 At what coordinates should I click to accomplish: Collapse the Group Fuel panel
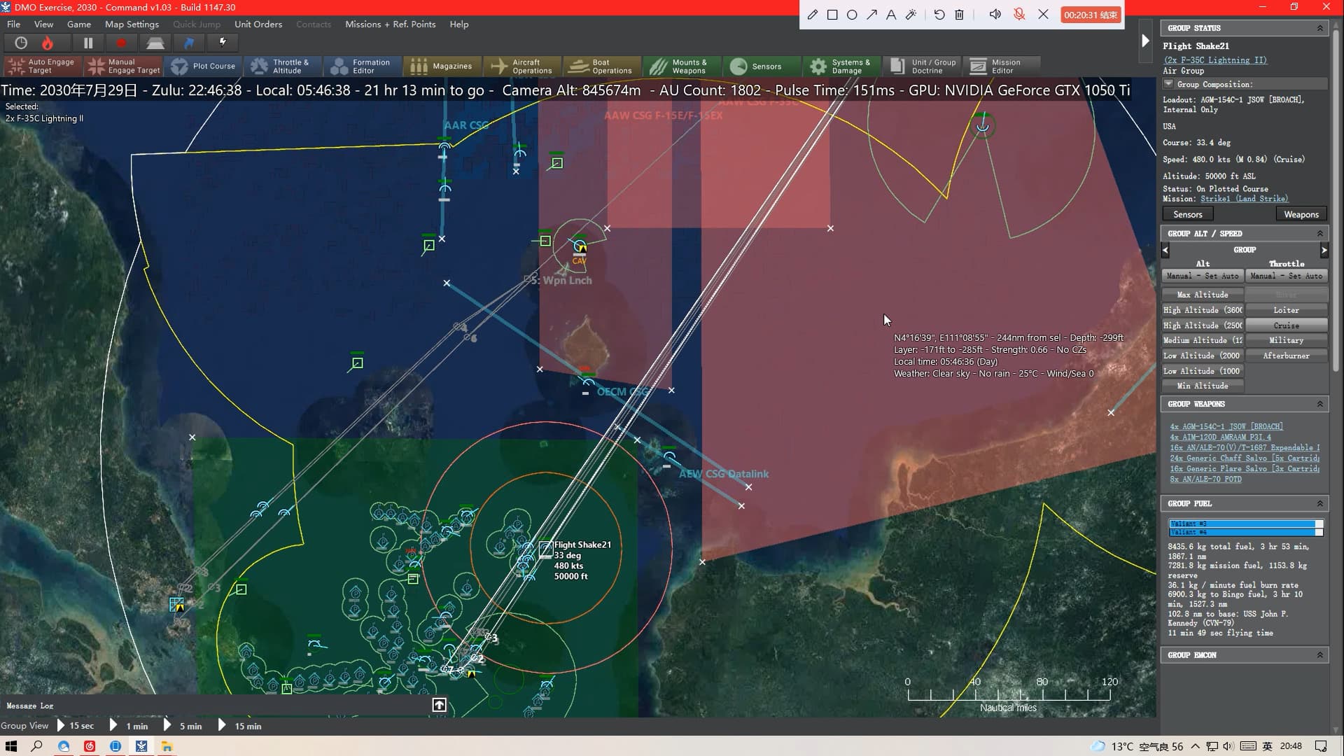point(1320,503)
